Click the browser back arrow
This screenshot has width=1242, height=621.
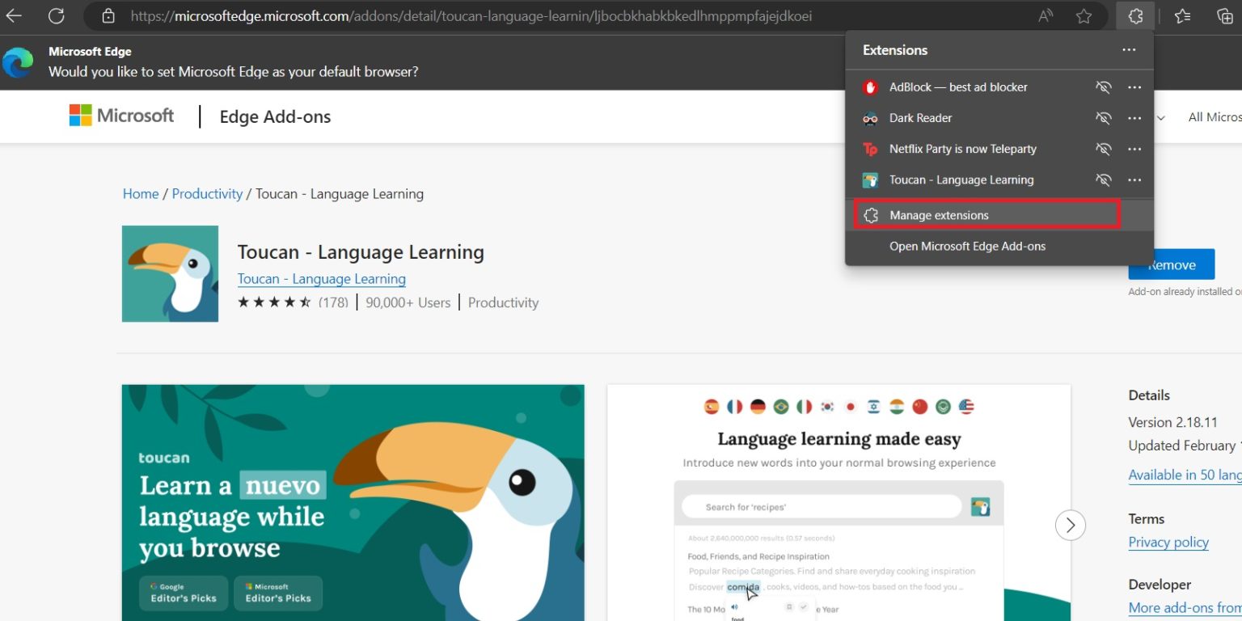click(15, 16)
